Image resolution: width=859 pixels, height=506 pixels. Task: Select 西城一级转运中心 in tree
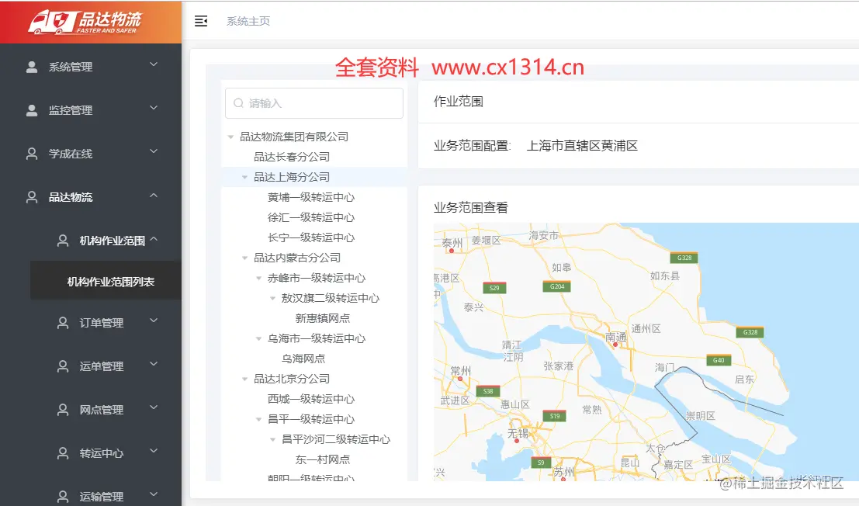(310, 399)
